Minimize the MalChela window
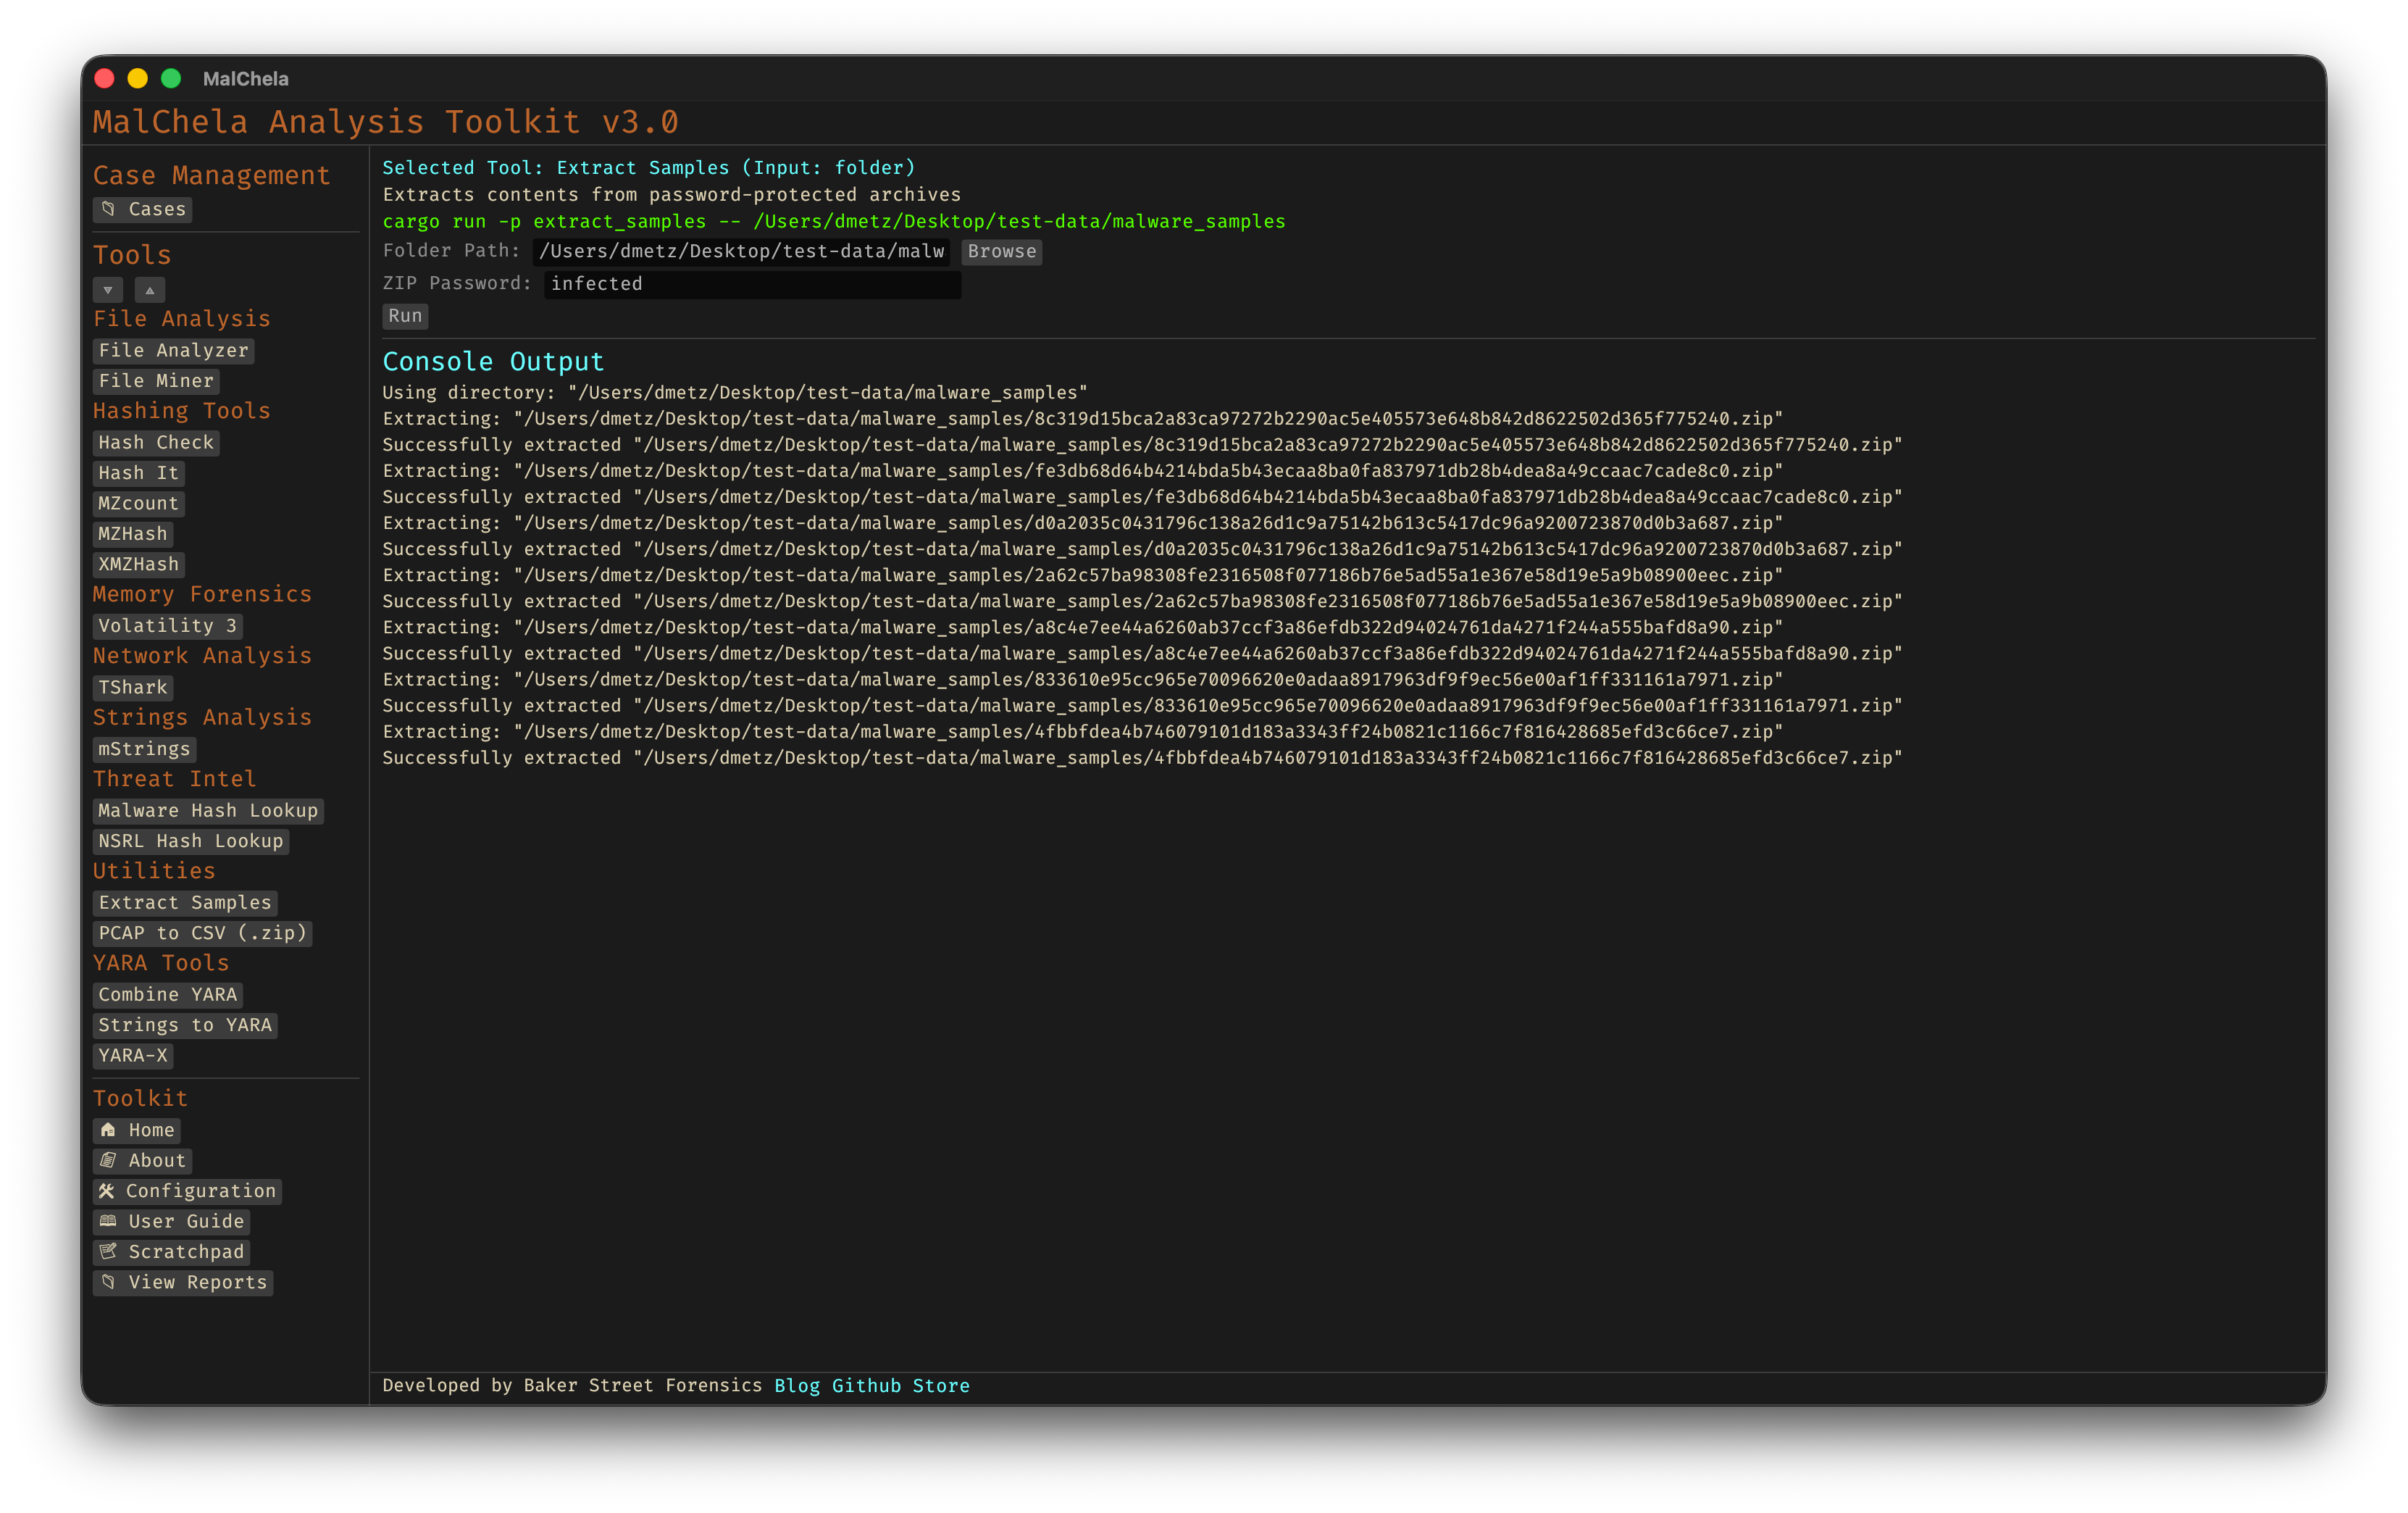This screenshot has height=1513, width=2408. 138,79
